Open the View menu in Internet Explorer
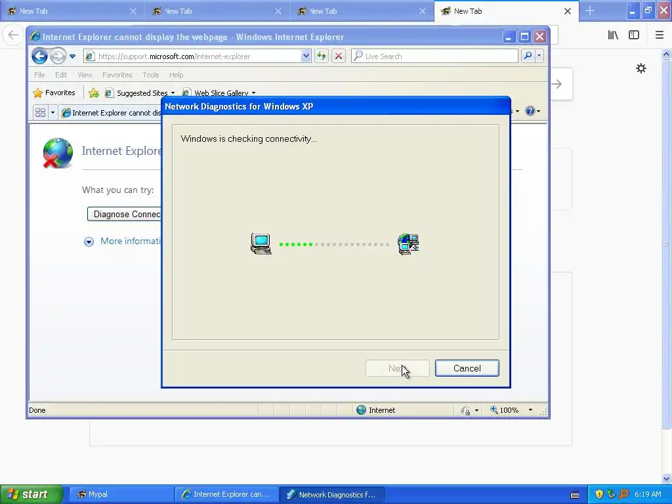 pyautogui.click(x=85, y=75)
